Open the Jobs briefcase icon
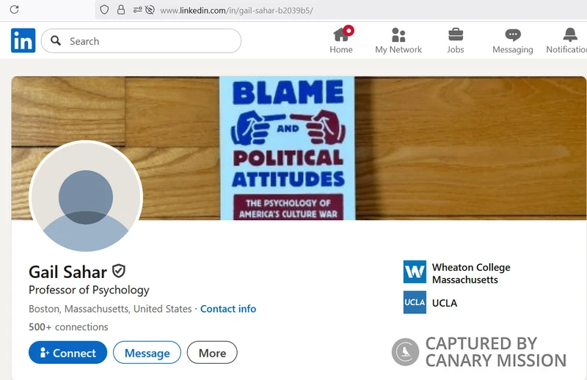587x380 pixels. coord(456,34)
